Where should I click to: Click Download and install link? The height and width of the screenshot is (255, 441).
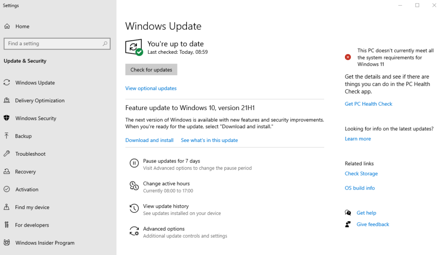(x=149, y=140)
